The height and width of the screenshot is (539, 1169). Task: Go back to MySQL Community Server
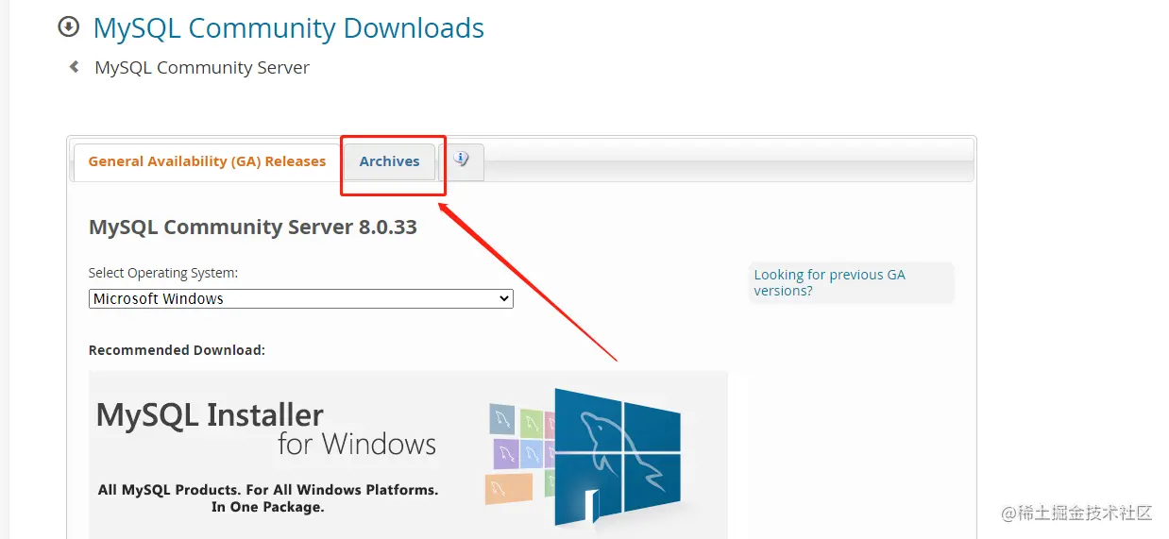[x=202, y=68]
